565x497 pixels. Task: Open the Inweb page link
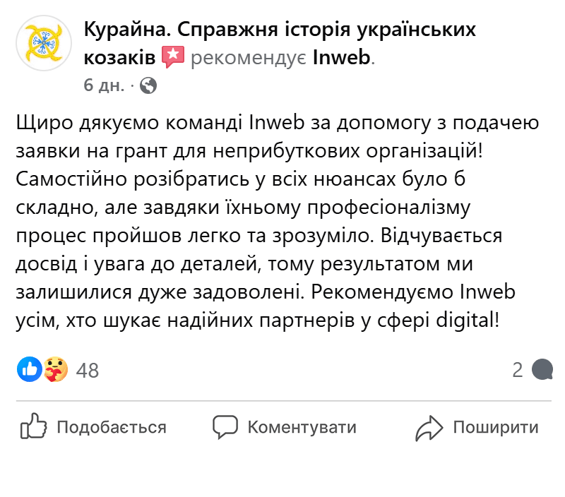(x=343, y=59)
